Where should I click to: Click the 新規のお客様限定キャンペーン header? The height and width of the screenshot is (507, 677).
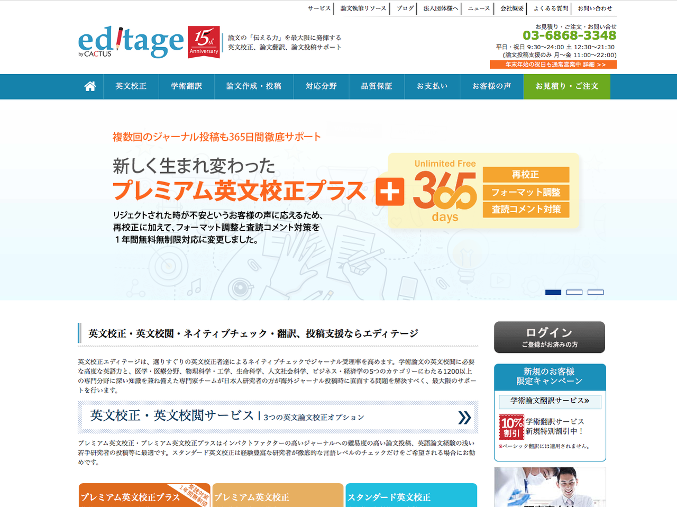[x=550, y=377]
